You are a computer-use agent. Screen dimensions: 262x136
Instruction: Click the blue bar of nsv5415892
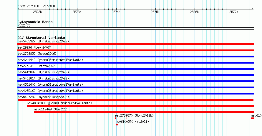tap(135, 75)
